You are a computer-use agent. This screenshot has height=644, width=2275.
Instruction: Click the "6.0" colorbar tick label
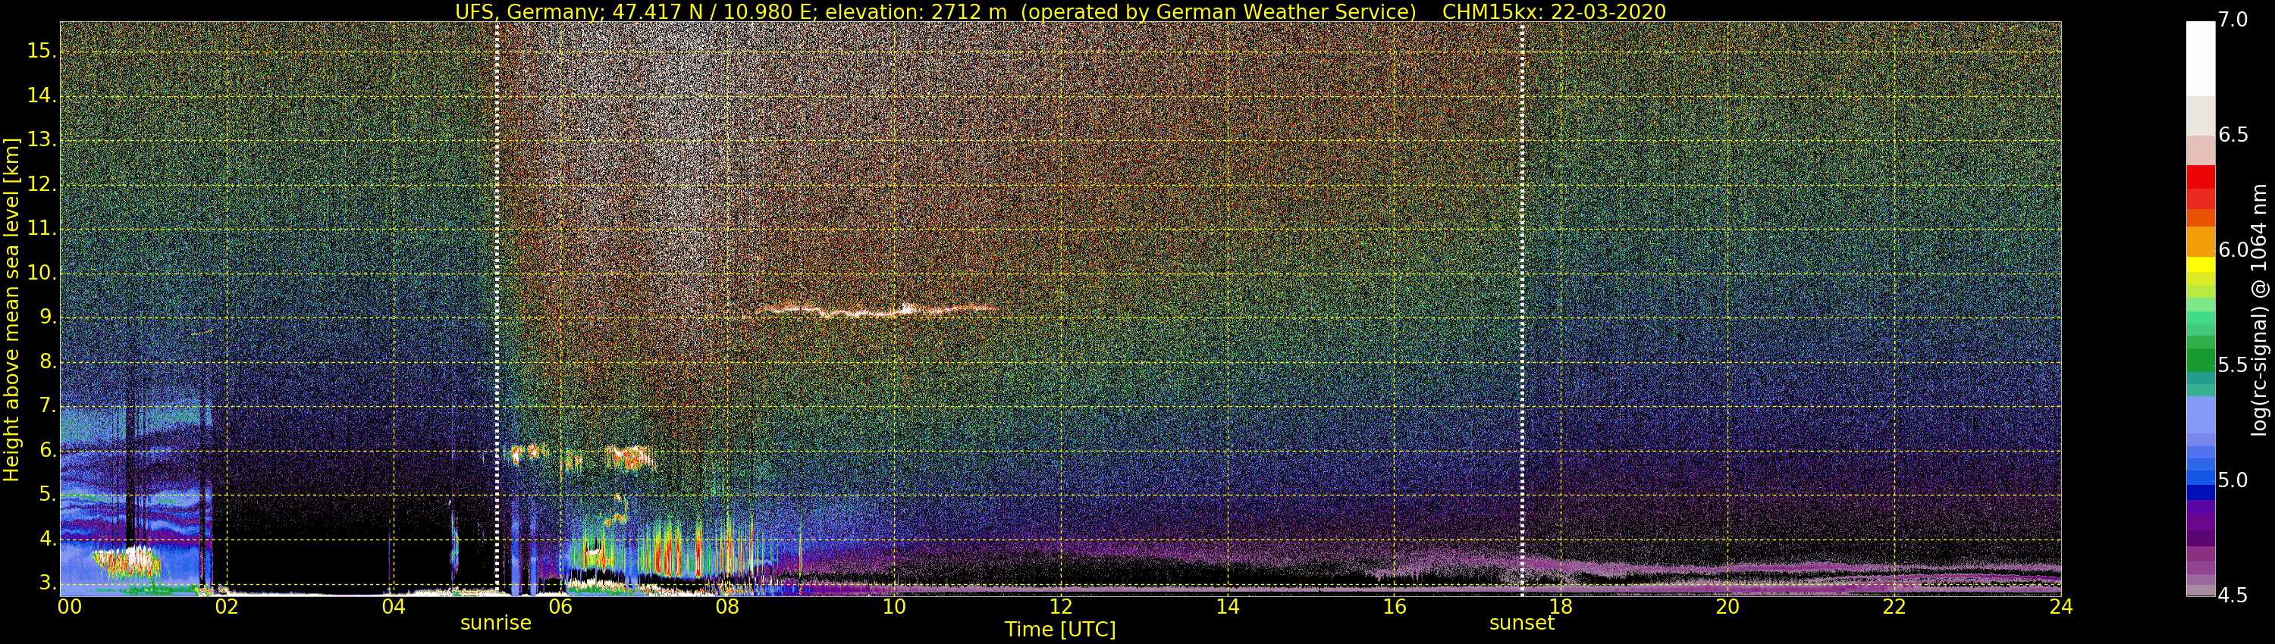pyautogui.click(x=2233, y=251)
